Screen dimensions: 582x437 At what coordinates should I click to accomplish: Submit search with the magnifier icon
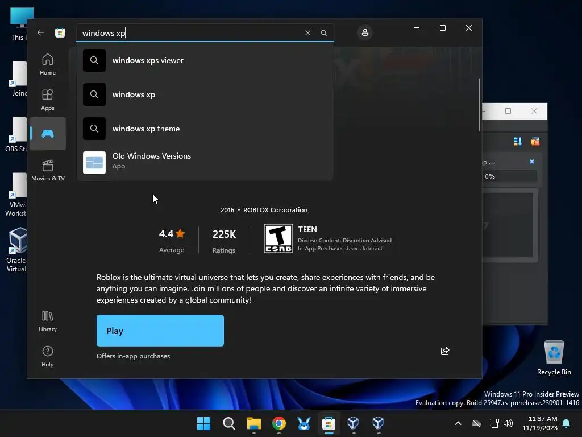pos(323,32)
